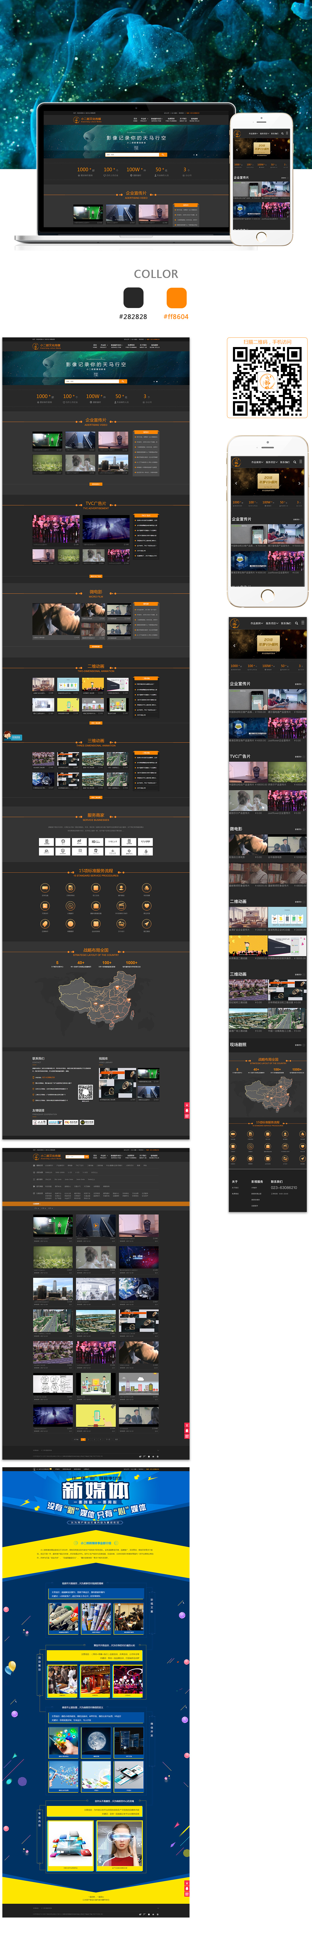Screen dimensions: 312x1936
Task: Click the large QR code under 扫描二维码
Action: point(267,381)
